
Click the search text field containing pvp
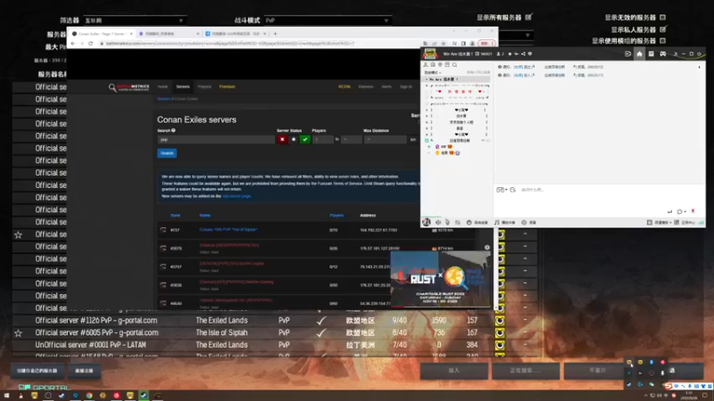click(216, 140)
